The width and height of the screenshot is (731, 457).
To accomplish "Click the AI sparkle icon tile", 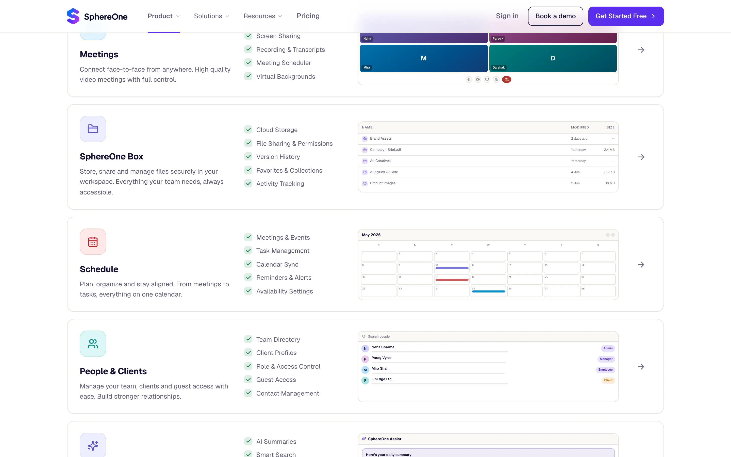I will coord(93,445).
